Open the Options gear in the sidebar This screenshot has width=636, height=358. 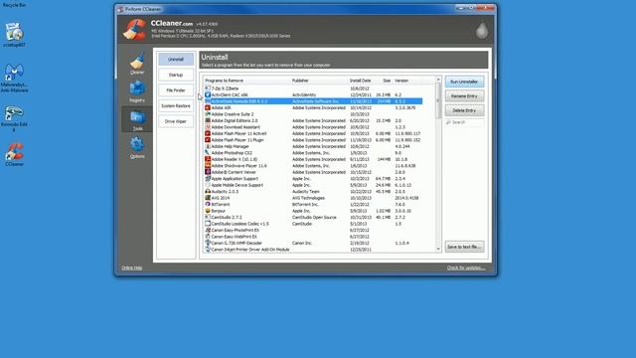[x=137, y=147]
